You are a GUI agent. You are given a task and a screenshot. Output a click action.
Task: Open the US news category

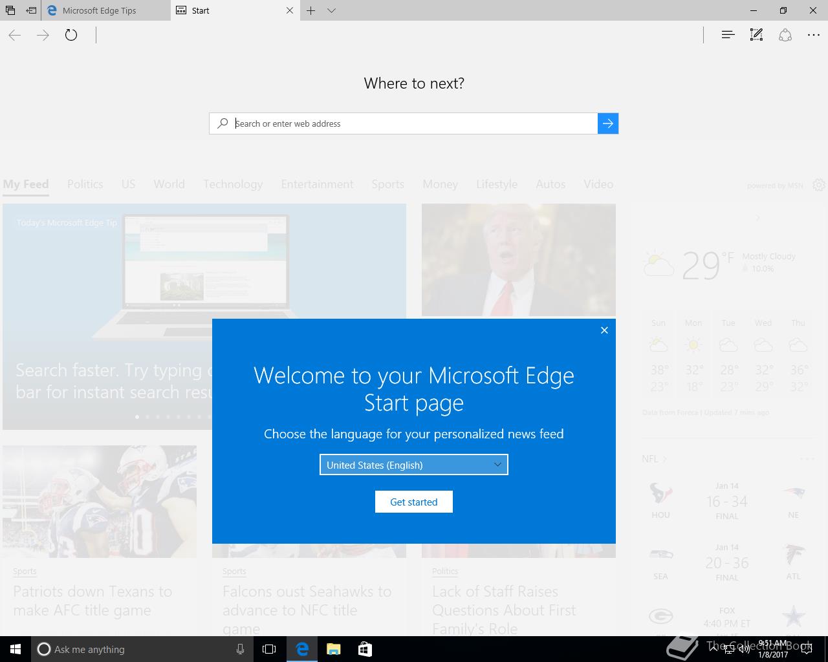pyautogui.click(x=129, y=184)
